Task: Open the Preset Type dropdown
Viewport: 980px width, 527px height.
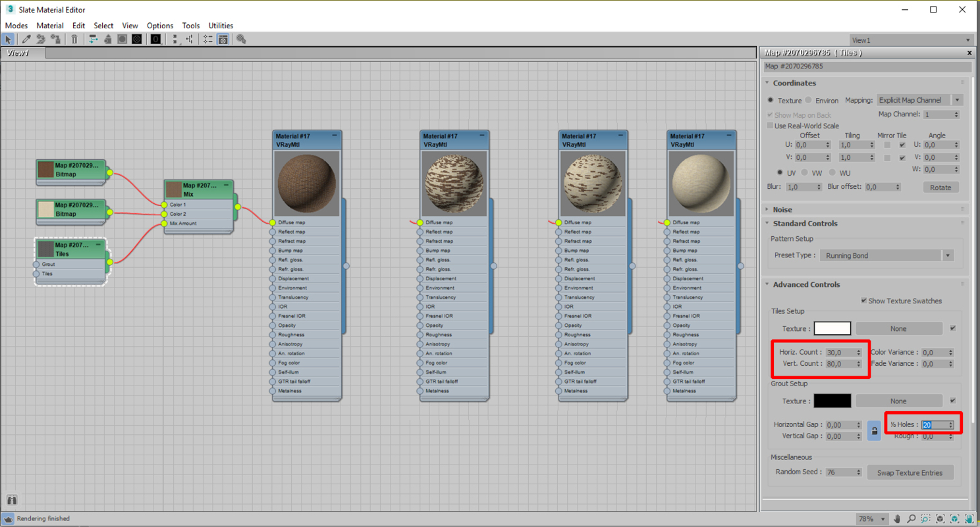Action: 887,255
